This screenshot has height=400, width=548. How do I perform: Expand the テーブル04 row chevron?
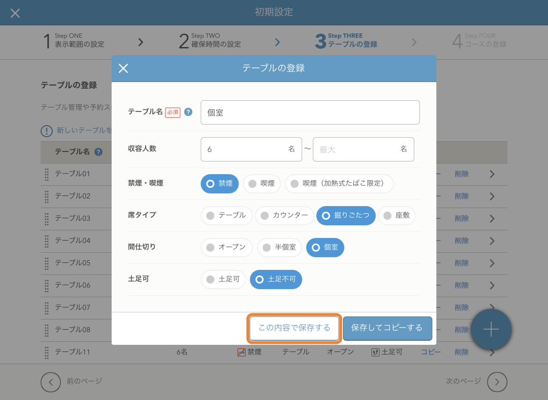[492, 241]
